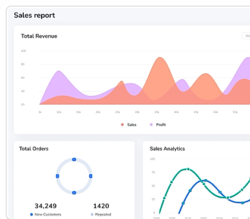Select the bottom handle on Total Orders ring

pyautogui.click(x=74, y=193)
